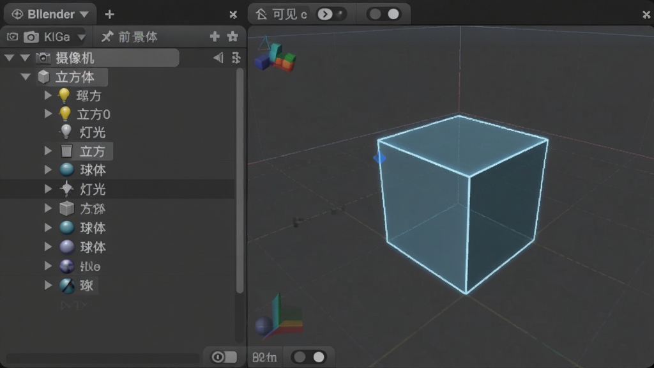This screenshot has width=654, height=368.
Task: Click the teal sphere icon of first 球体
Action: (66, 170)
